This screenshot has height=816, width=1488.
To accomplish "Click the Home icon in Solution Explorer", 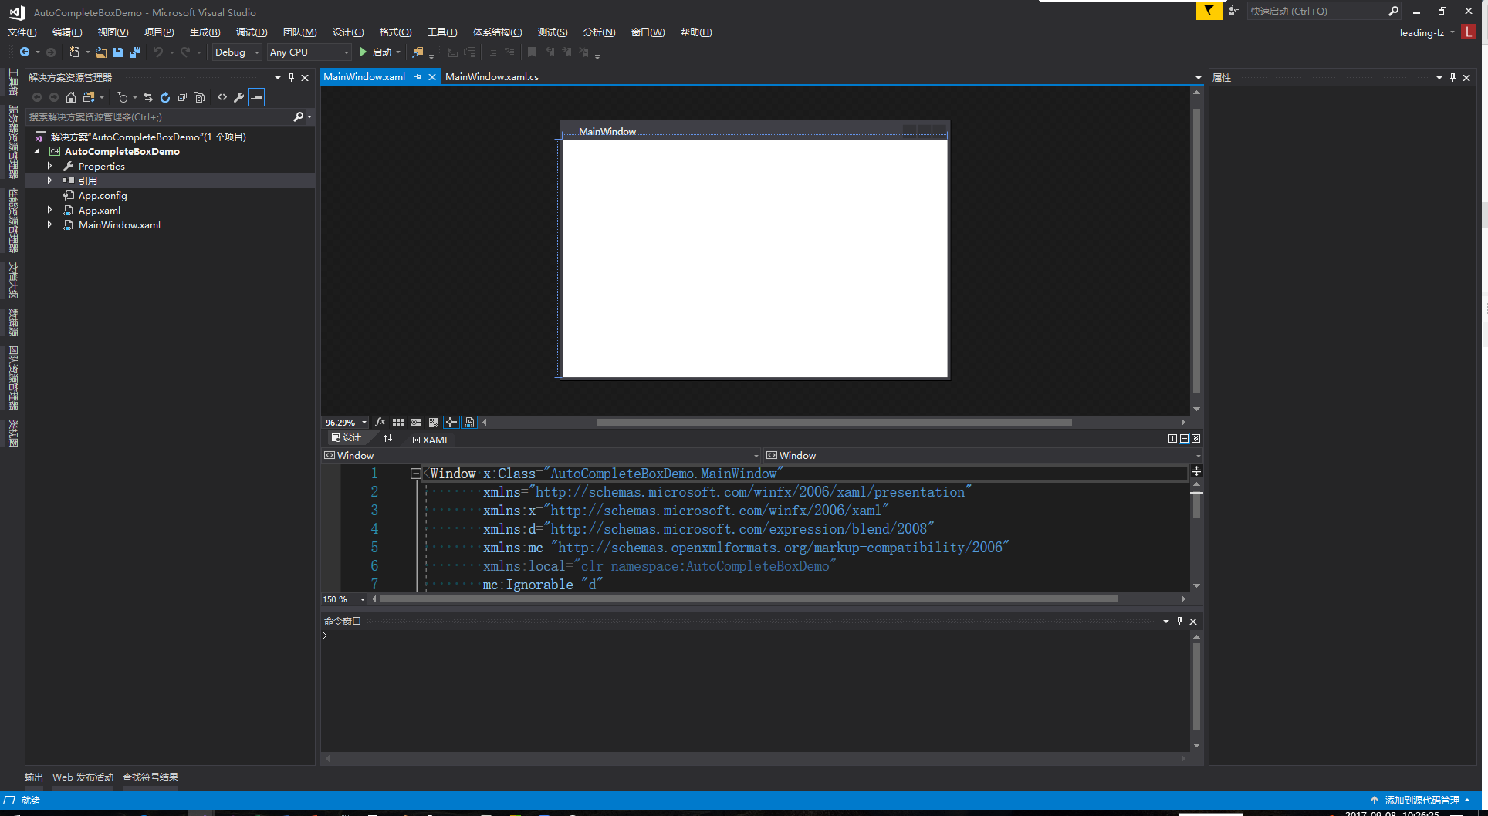I will (x=71, y=97).
